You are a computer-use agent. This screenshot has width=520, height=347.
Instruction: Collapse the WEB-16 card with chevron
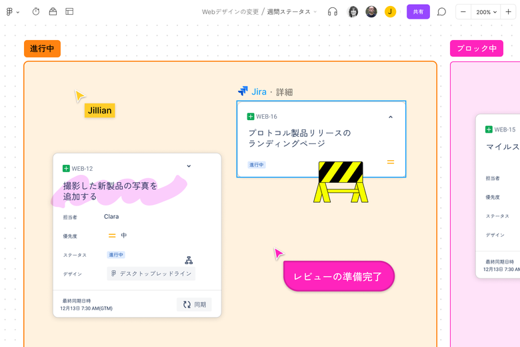click(390, 117)
